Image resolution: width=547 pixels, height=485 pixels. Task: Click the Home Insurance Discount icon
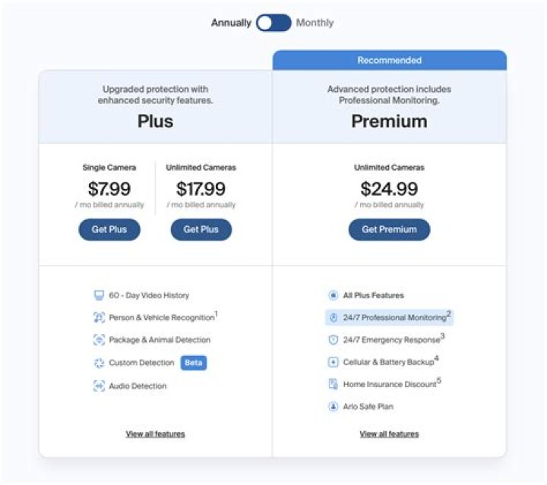click(333, 384)
